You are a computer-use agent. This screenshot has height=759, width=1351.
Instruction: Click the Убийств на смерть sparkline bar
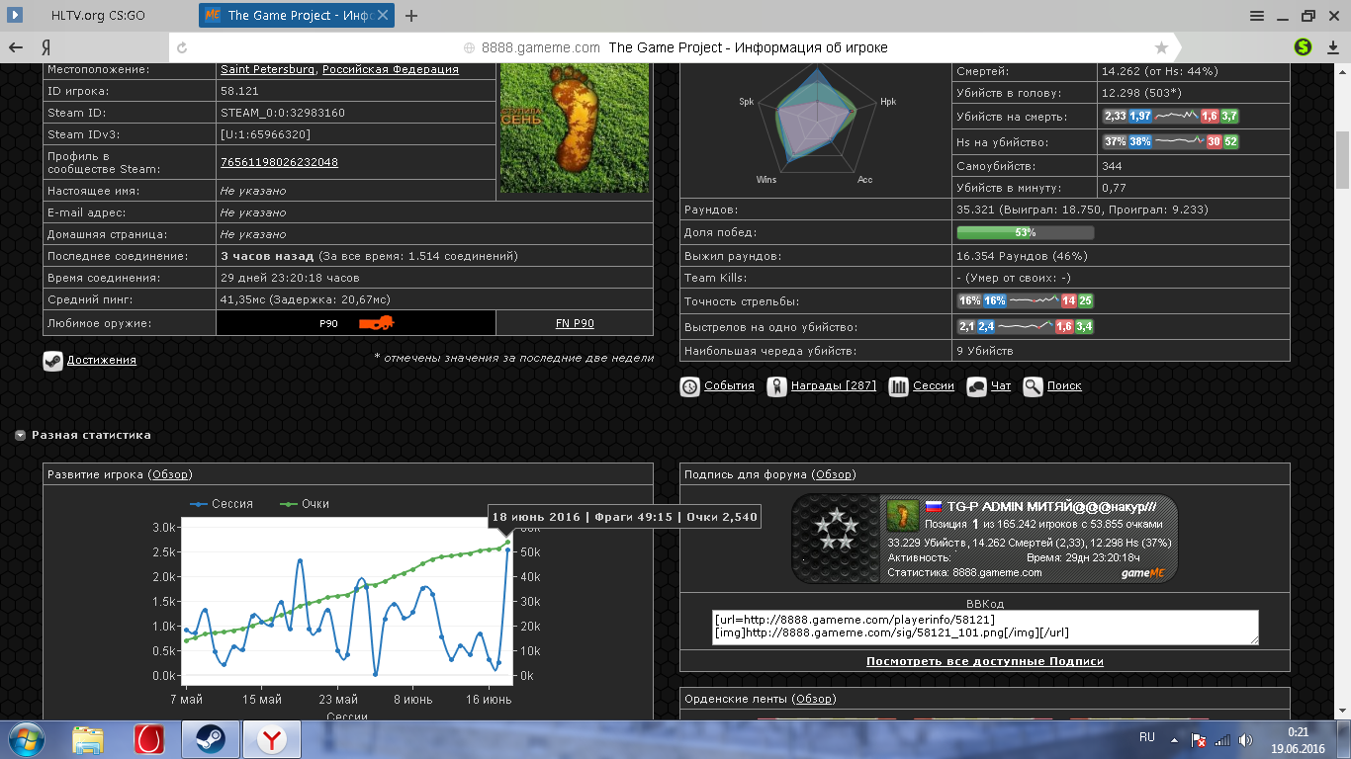click(x=1171, y=116)
